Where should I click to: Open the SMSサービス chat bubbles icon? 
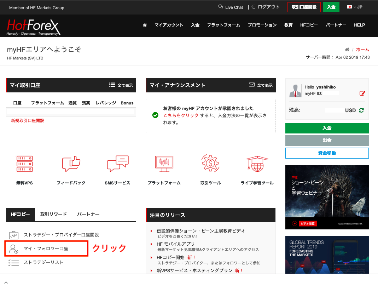118,164
